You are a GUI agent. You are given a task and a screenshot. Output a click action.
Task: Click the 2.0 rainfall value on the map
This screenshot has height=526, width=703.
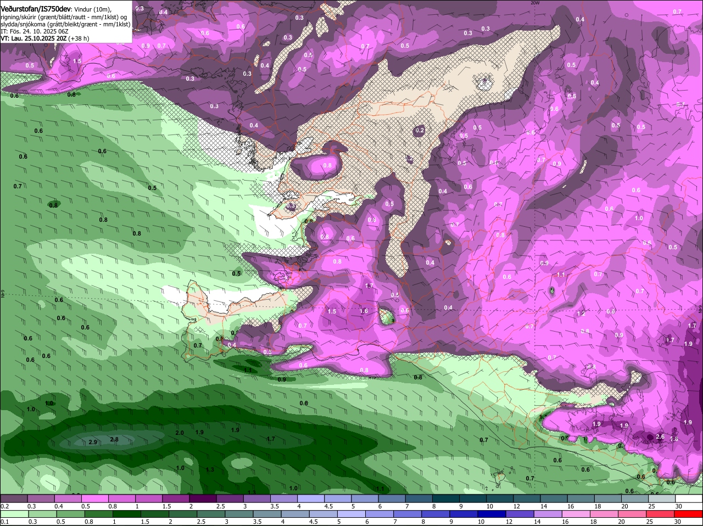[180, 433]
